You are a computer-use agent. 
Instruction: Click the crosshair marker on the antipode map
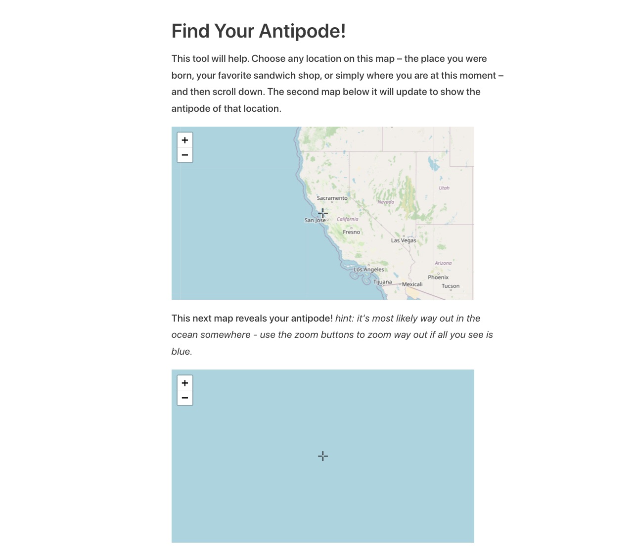pyautogui.click(x=323, y=456)
